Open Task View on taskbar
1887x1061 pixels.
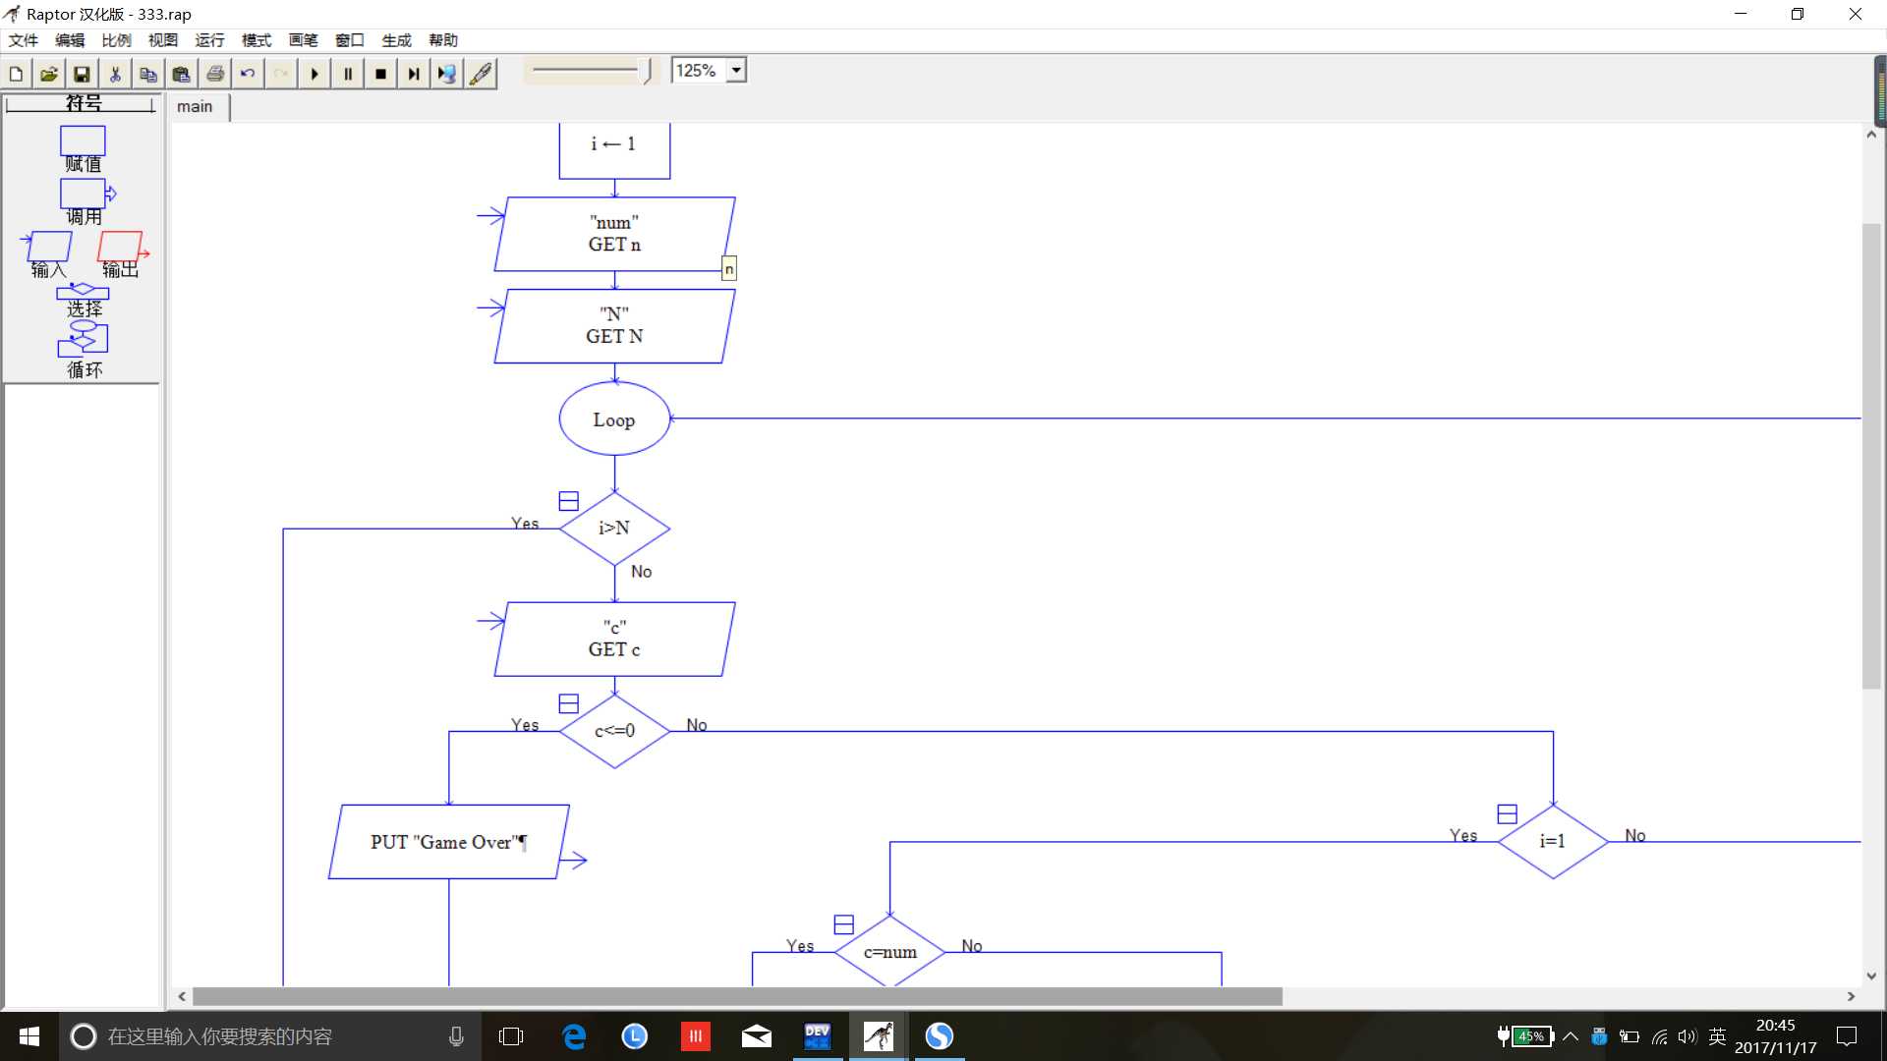(x=511, y=1036)
